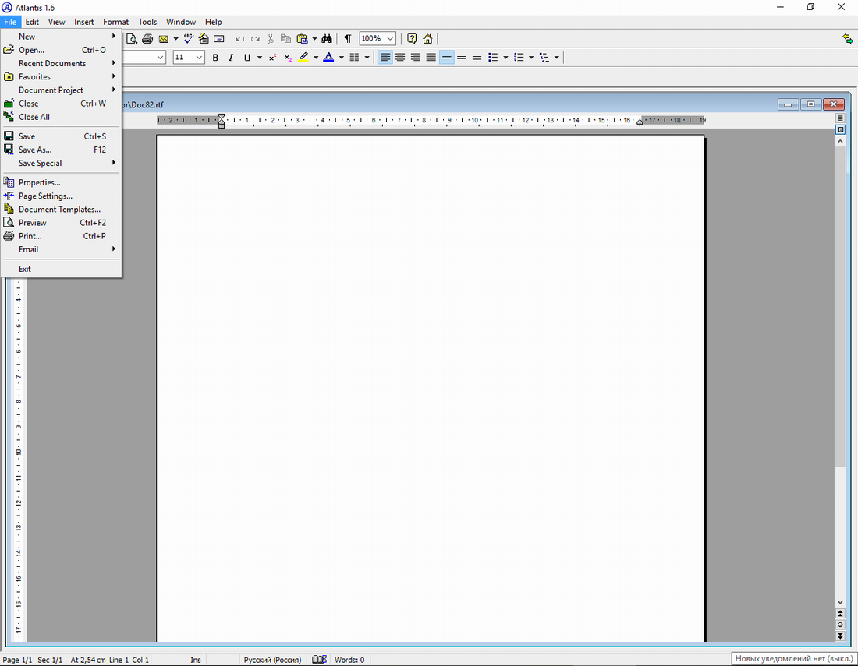Choose Page Settings... menu entry
The width and height of the screenshot is (858, 666).
point(62,196)
